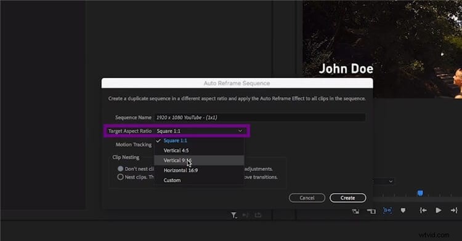Go to Out point button
The width and height of the screenshot is (462, 241).
[x=454, y=210]
